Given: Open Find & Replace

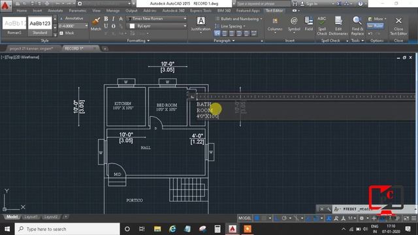Looking at the screenshot, I should pyautogui.click(x=357, y=26).
